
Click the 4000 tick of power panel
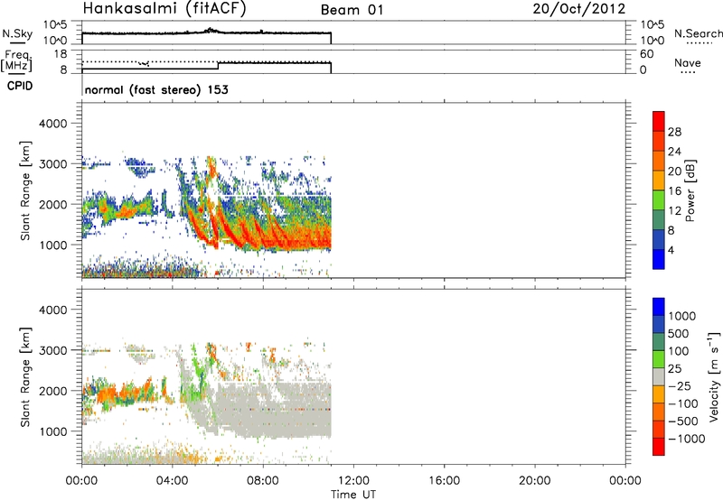pos(53,124)
